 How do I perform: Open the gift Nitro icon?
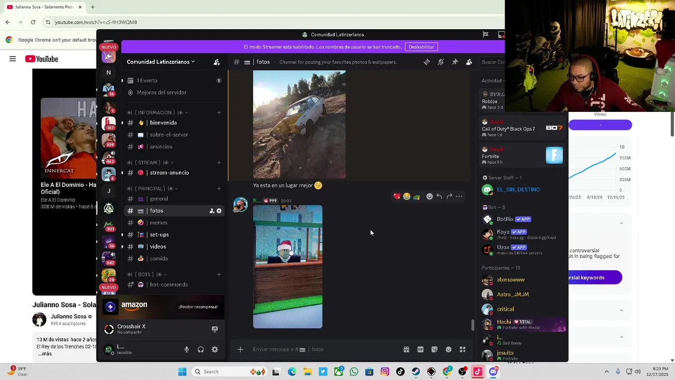point(406,349)
